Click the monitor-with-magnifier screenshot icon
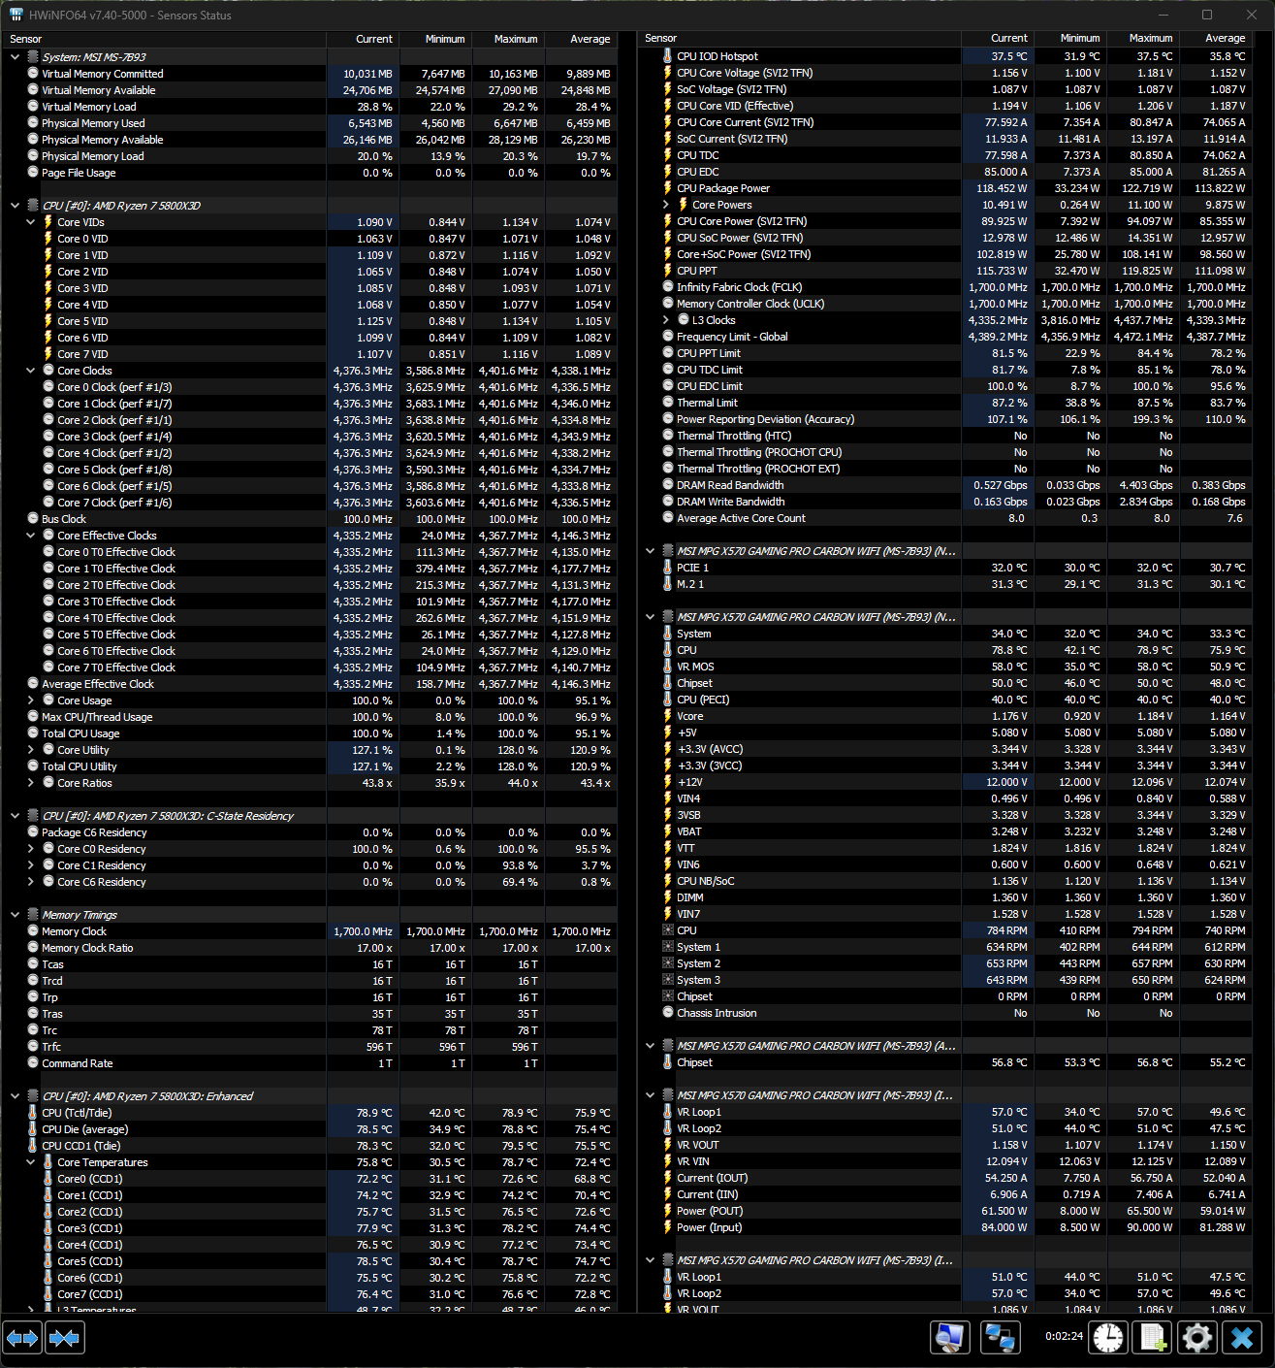The width and height of the screenshot is (1275, 1368). point(950,1337)
